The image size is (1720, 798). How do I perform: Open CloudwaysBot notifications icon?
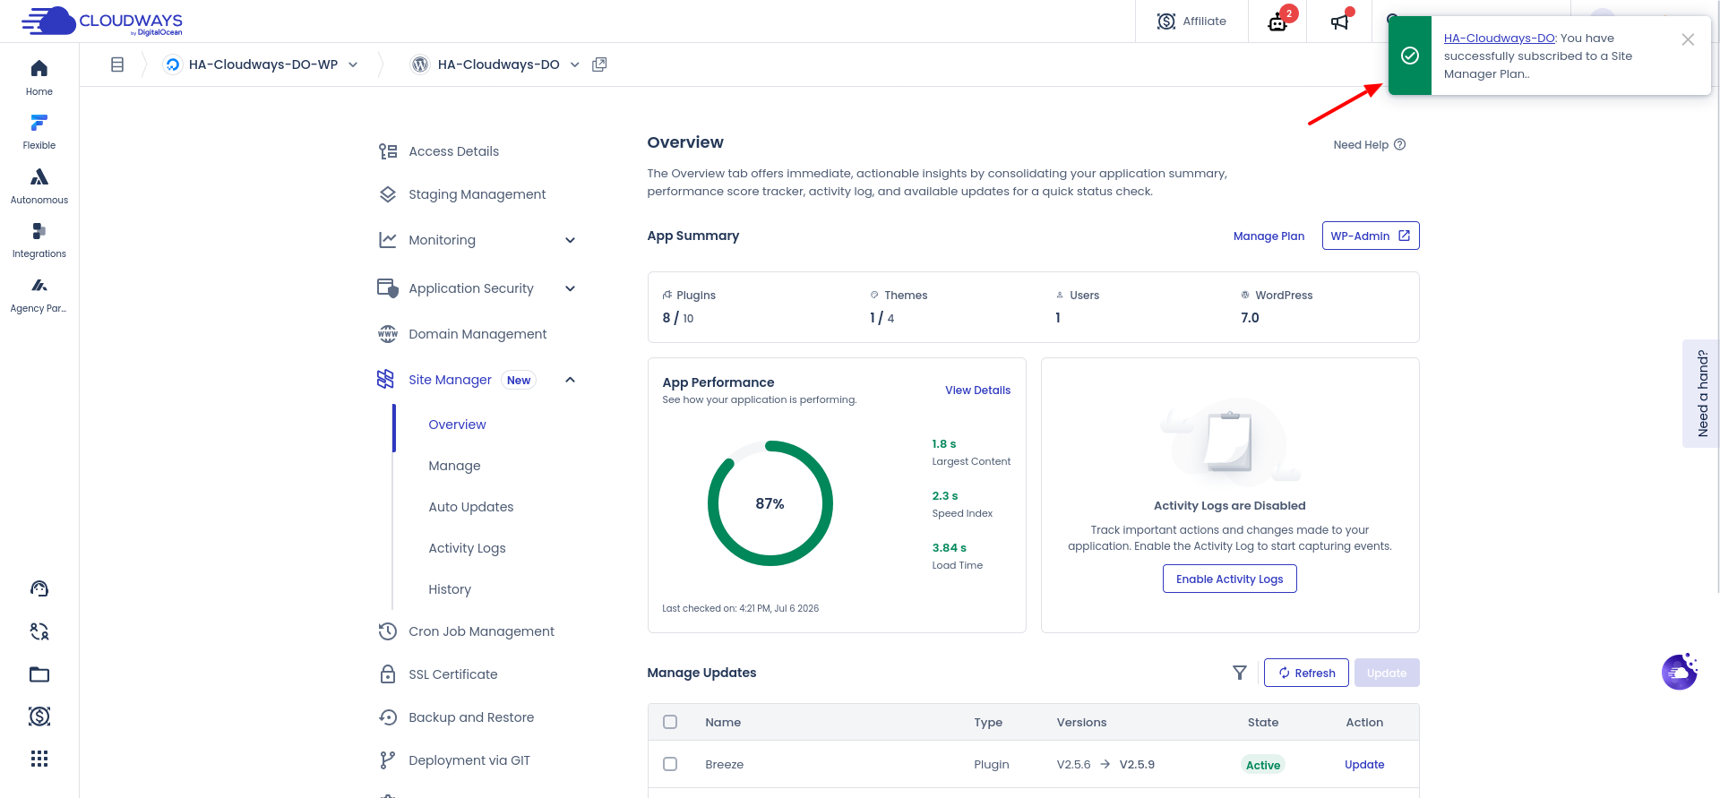(x=1278, y=21)
